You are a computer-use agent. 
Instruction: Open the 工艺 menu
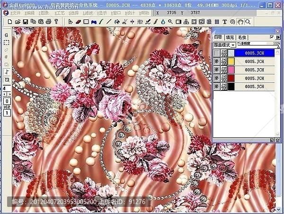60,13
